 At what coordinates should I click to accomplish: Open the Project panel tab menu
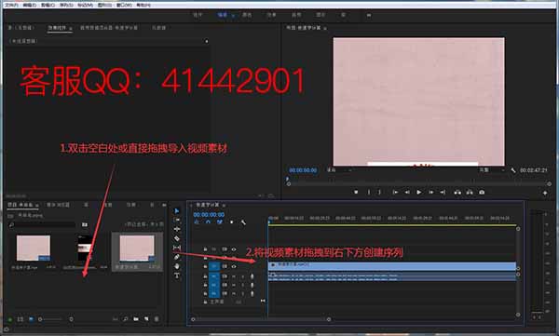click(x=37, y=206)
